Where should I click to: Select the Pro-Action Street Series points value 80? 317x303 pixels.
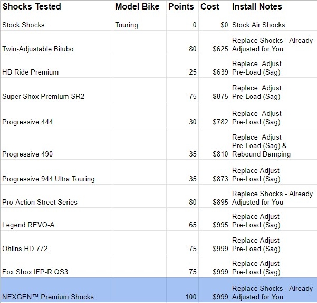[182, 196]
